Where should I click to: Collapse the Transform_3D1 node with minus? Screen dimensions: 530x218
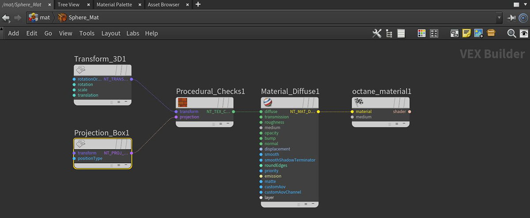point(125,102)
